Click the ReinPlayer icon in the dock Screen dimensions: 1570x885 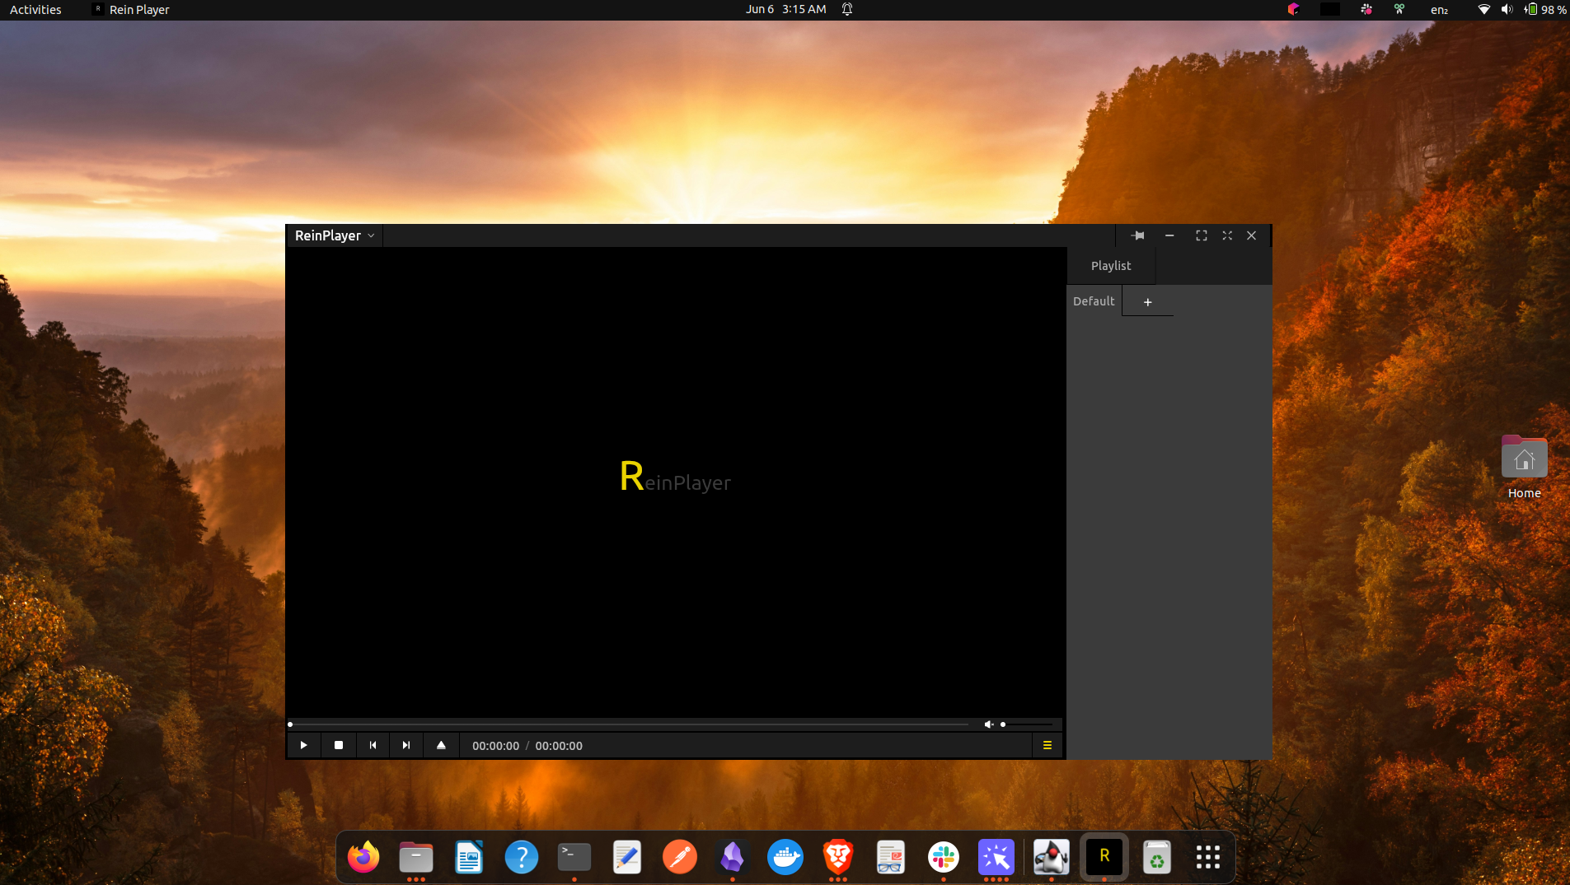tap(1104, 857)
